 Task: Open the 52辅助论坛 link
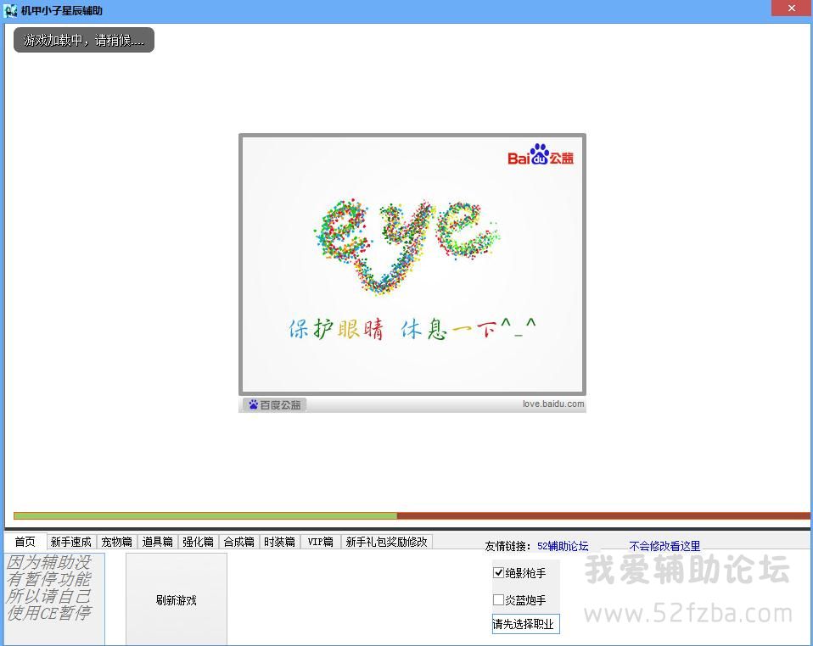[x=563, y=546]
